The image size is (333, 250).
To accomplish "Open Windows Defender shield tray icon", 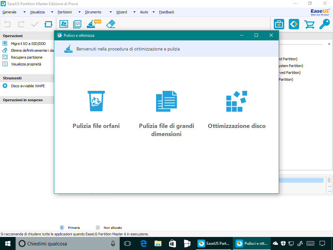I will tap(283, 243).
